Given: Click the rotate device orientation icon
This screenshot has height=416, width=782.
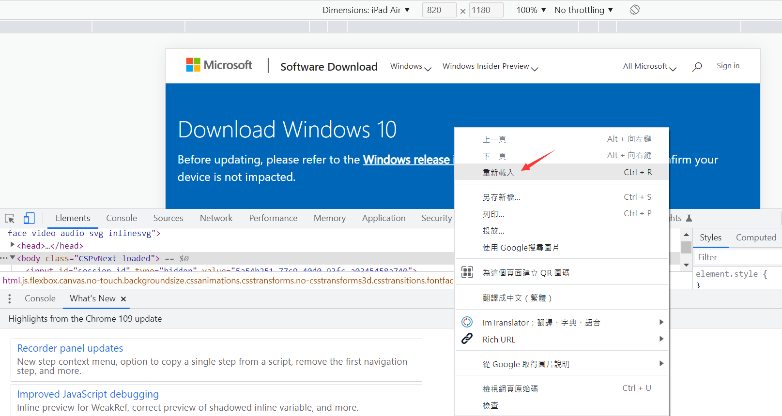Looking at the screenshot, I should coord(635,10).
